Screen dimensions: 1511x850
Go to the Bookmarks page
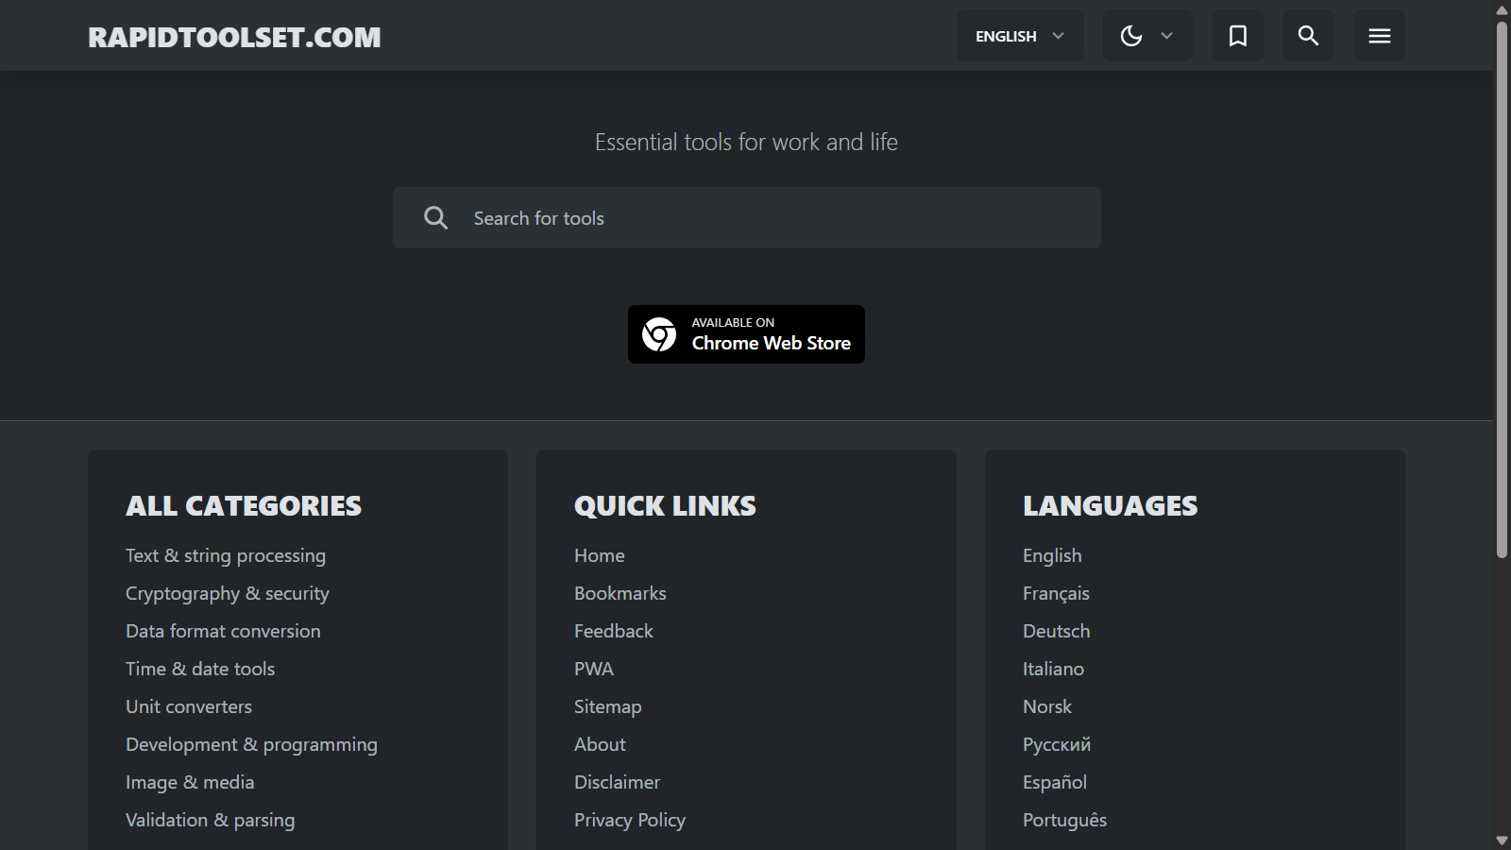point(620,592)
